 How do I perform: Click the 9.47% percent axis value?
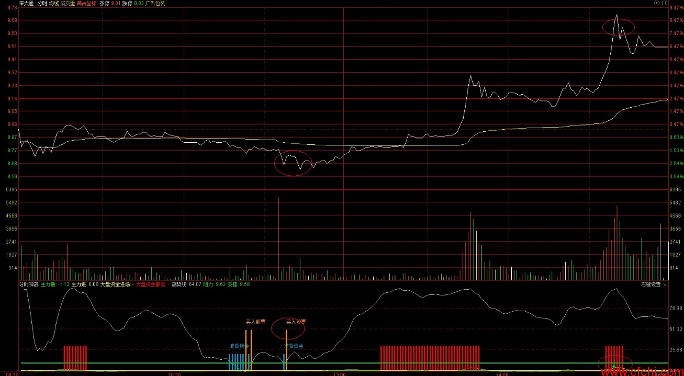click(x=677, y=8)
